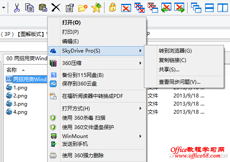
Task: Sort by the 名称 column header
Action: (12, 70)
